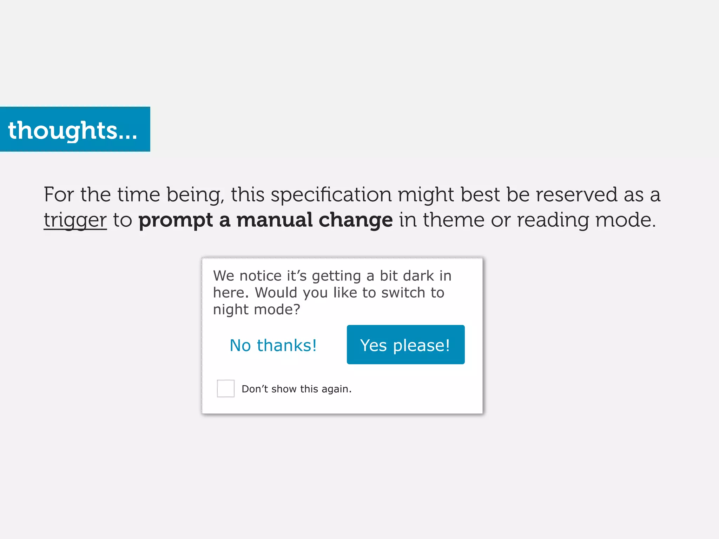719x539 pixels.
Task: Click the word "switch" in the dialog message
Action: 403,293
